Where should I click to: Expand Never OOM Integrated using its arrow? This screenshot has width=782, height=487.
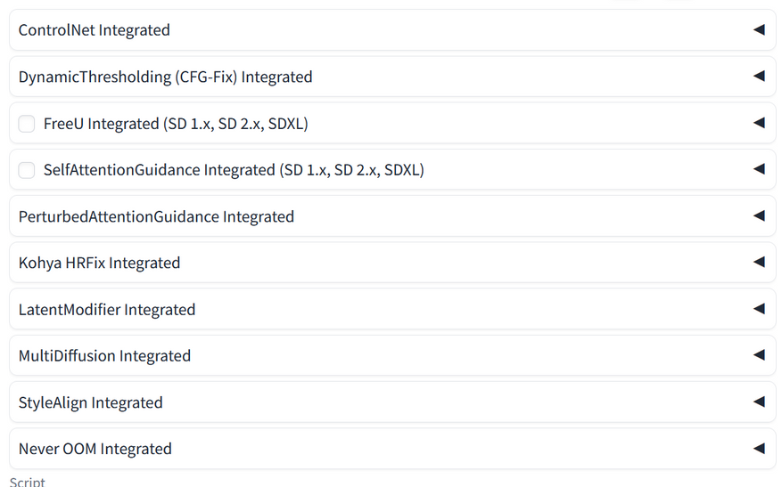coord(759,449)
